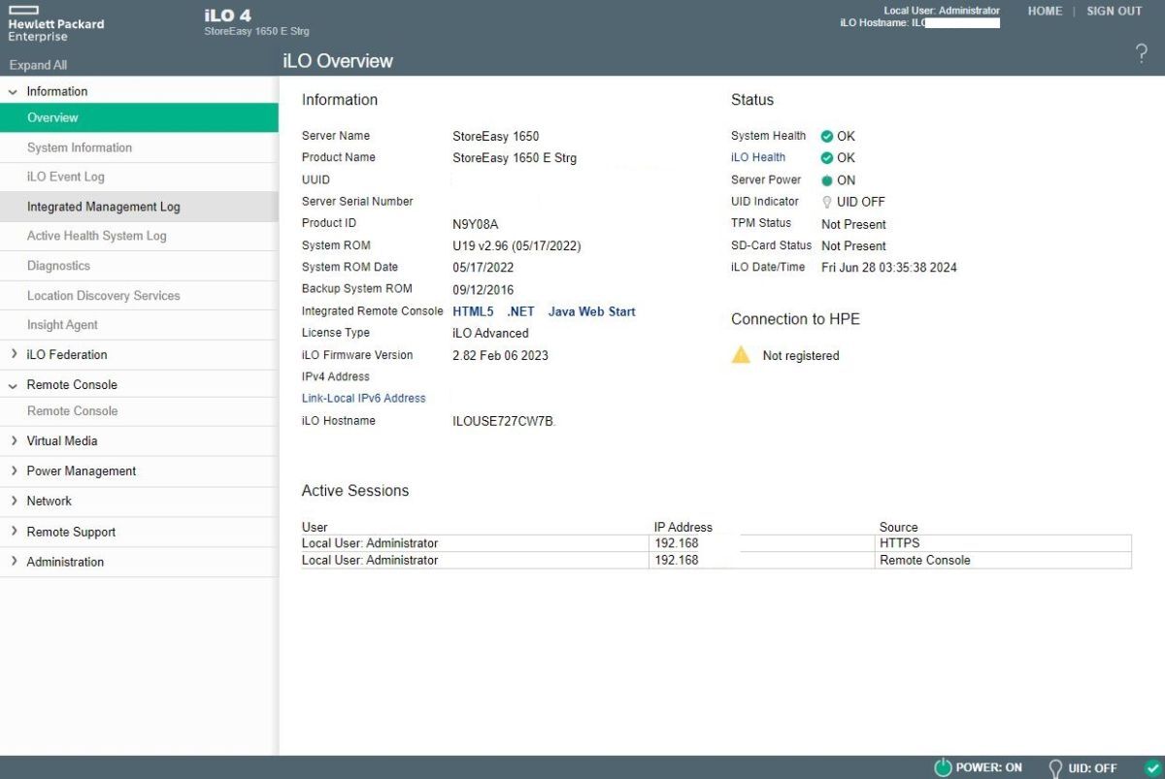Screen dimensions: 1165x779
Task: Launch the .NET remote console
Action: point(520,311)
